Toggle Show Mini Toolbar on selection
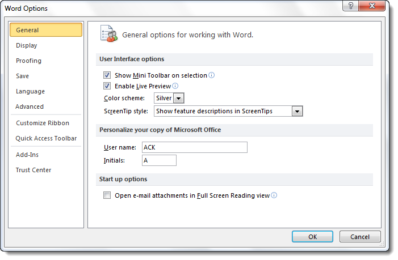 pos(107,75)
